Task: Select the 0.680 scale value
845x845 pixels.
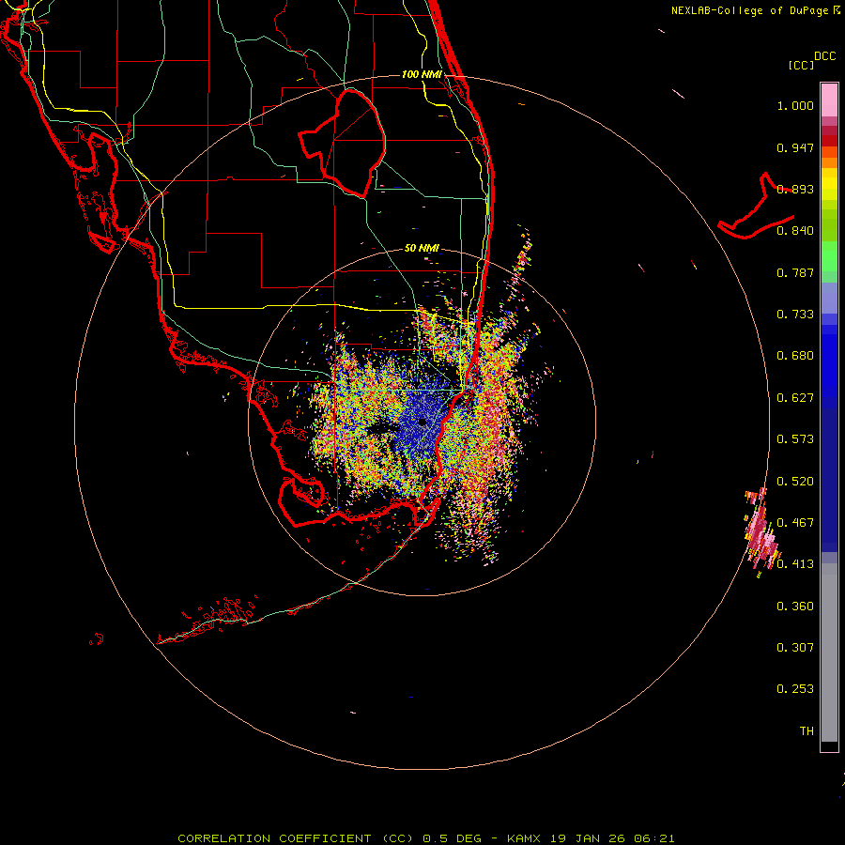Action: 795,356
